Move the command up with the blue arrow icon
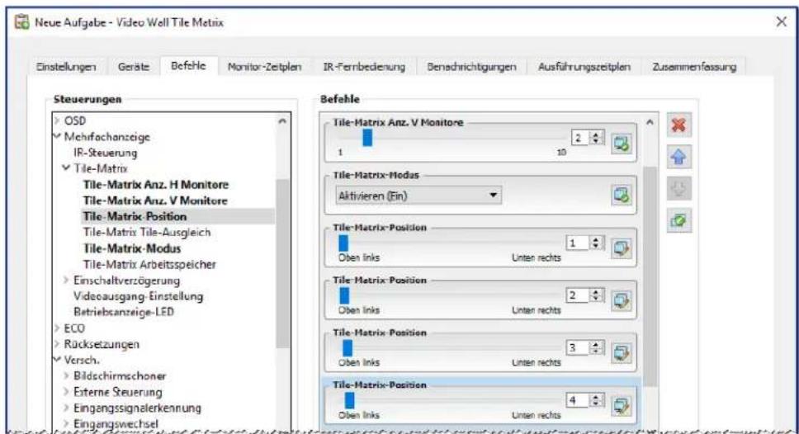Screen dimensions: 799x434 678,157
